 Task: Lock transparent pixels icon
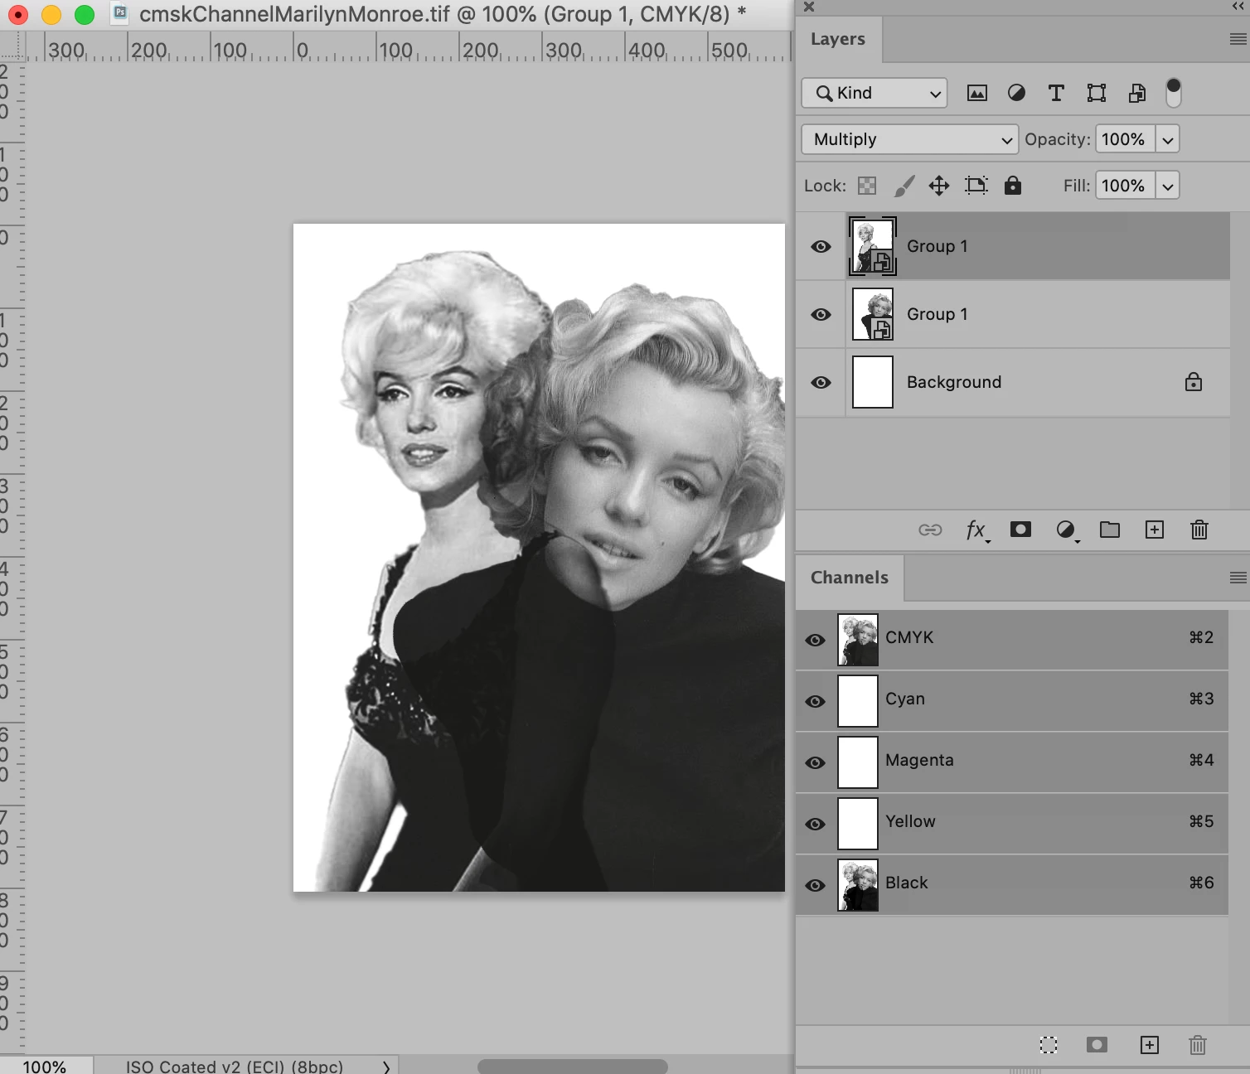click(867, 186)
